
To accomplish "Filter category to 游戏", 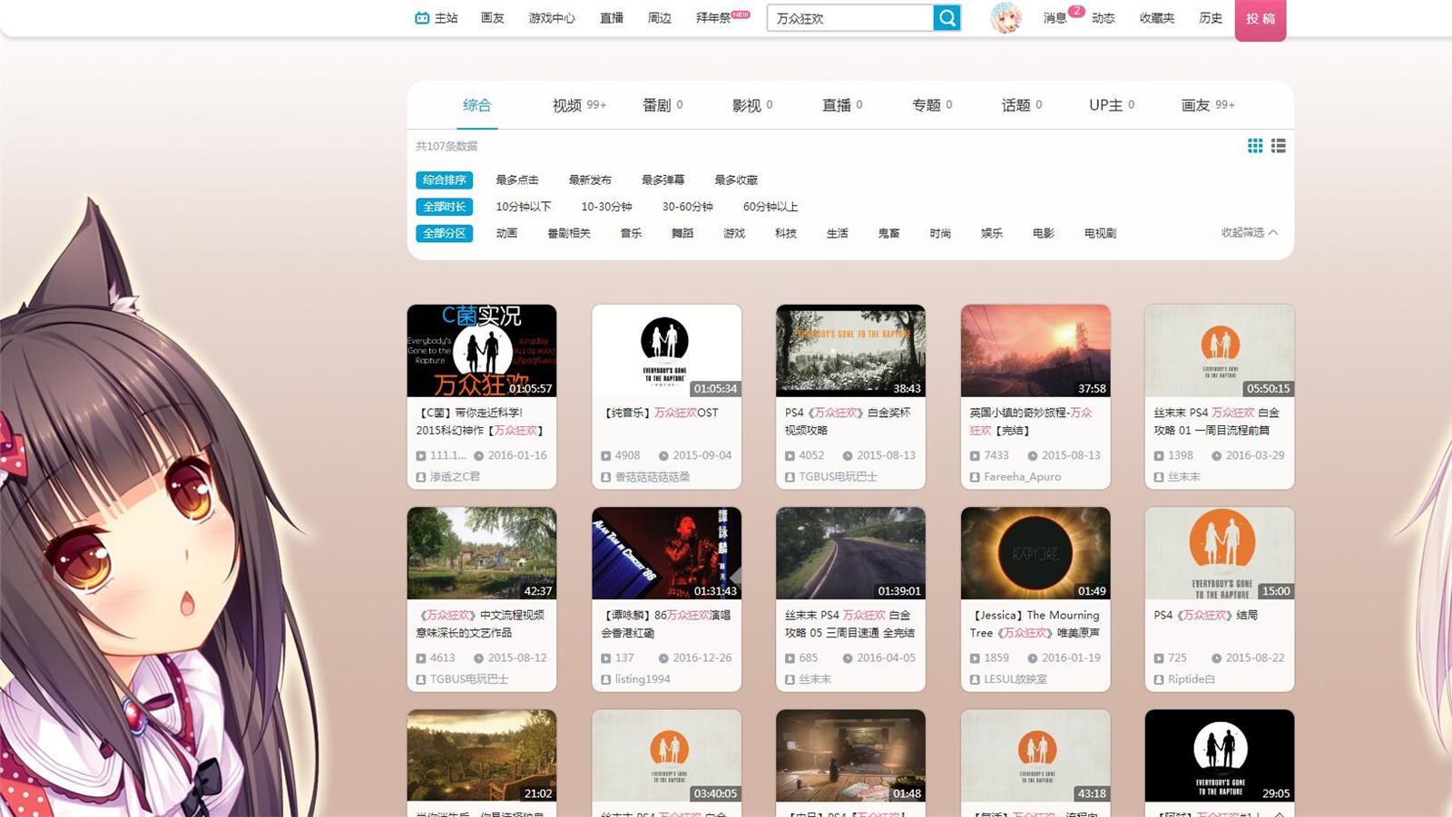I will click(x=734, y=233).
